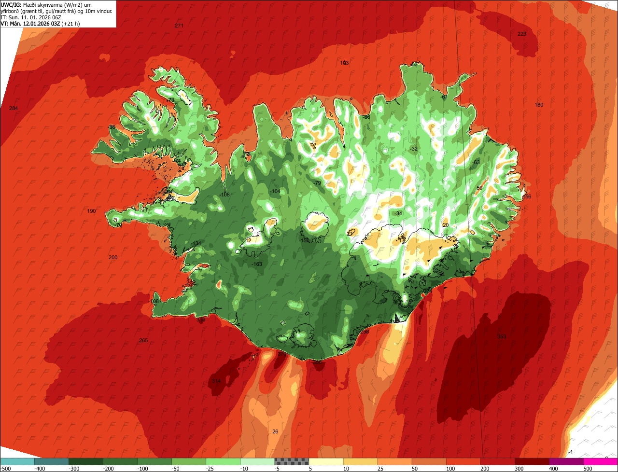The height and width of the screenshot is (472, 618).
Task: Click the '-300' legend label
Action: [74, 469]
